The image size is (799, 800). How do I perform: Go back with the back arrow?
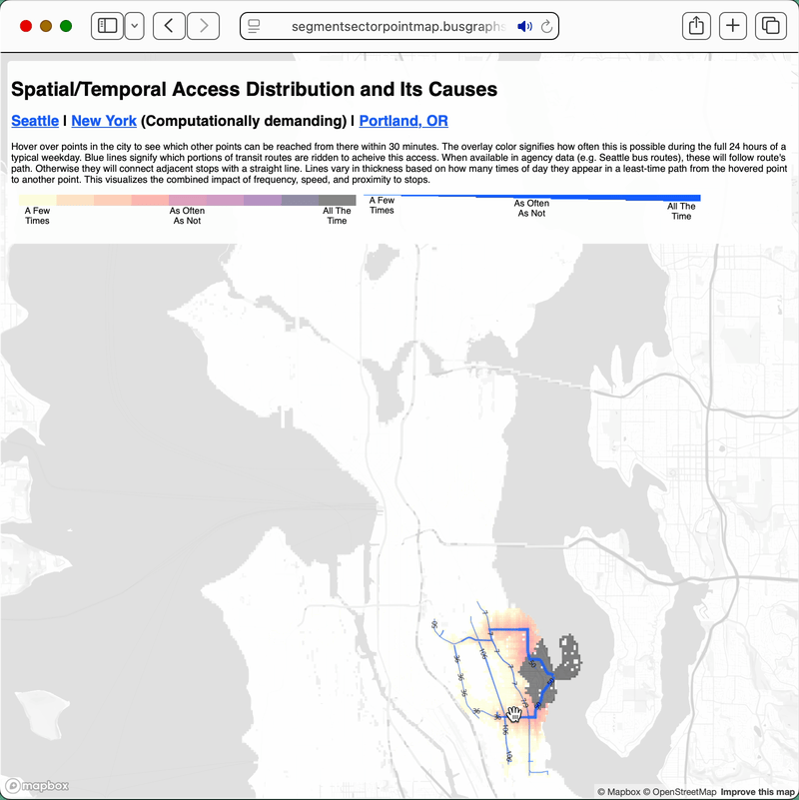pyautogui.click(x=169, y=26)
